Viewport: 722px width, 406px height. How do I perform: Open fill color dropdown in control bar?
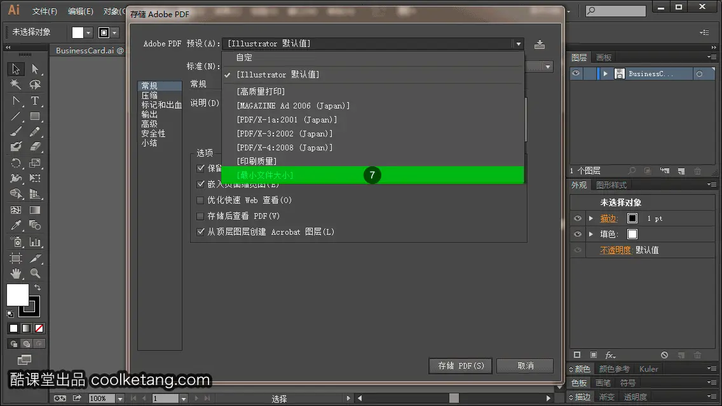coord(88,32)
